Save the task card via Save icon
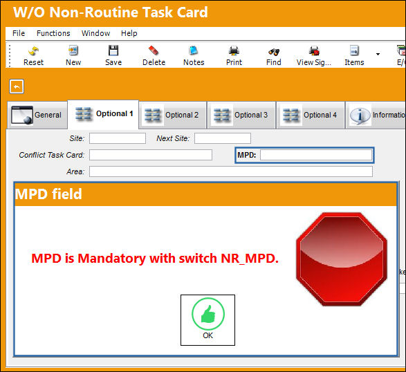 pyautogui.click(x=113, y=55)
